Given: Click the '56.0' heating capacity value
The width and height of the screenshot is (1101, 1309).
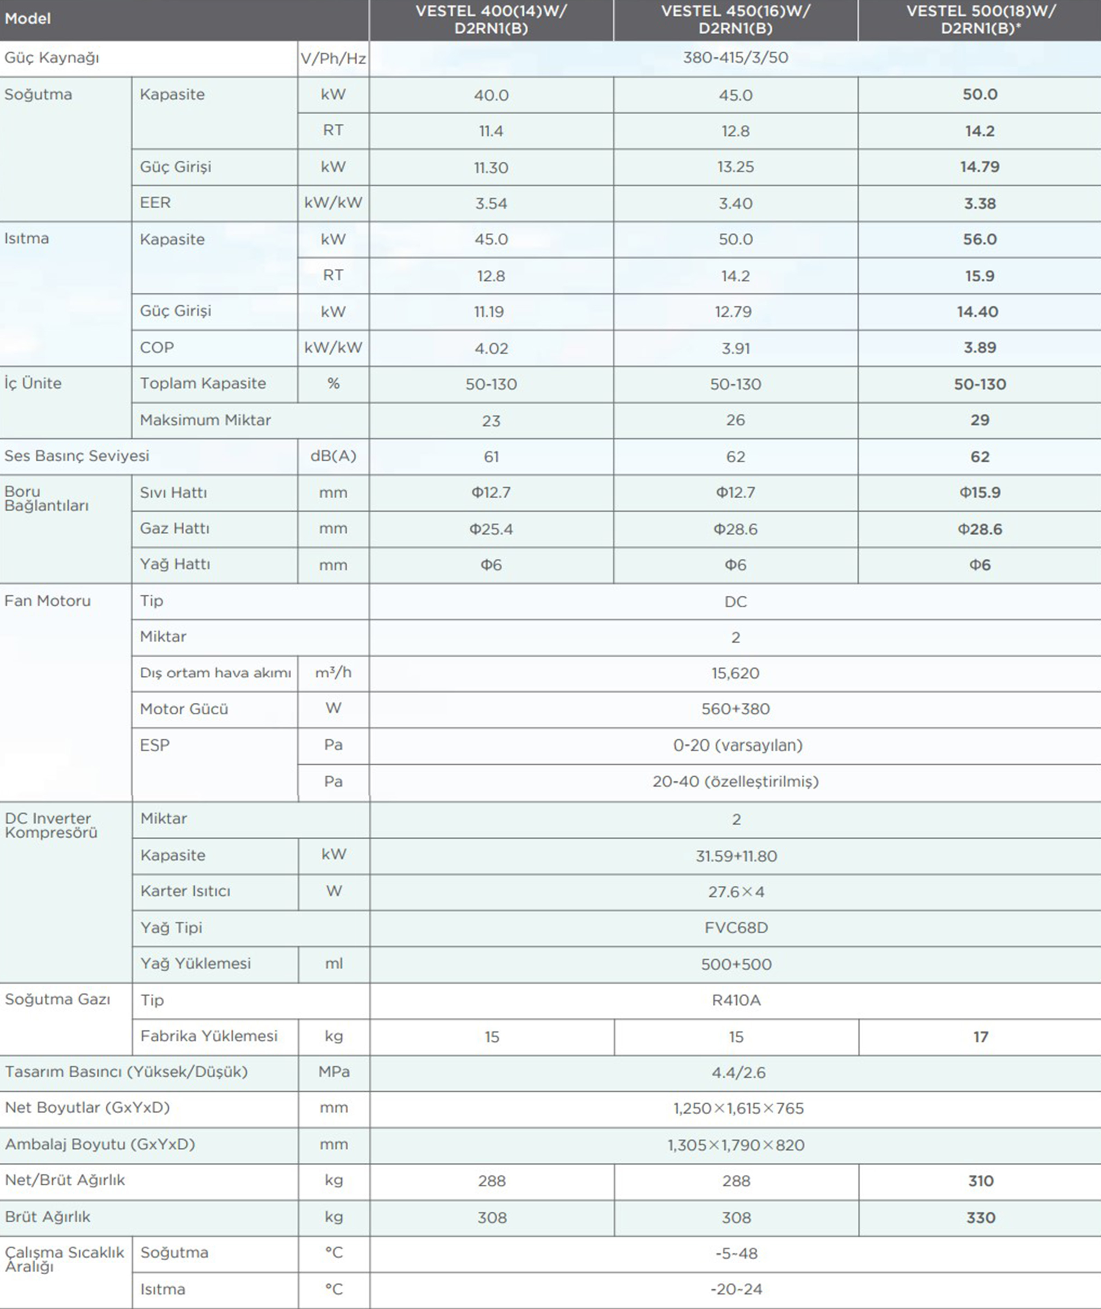Looking at the screenshot, I should click(x=980, y=240).
